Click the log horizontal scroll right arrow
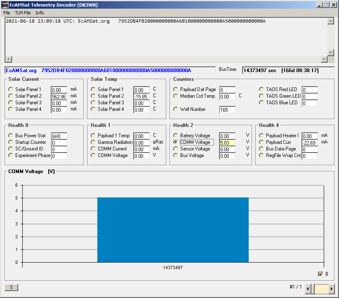This screenshot has height=298, width=339. 324,59
